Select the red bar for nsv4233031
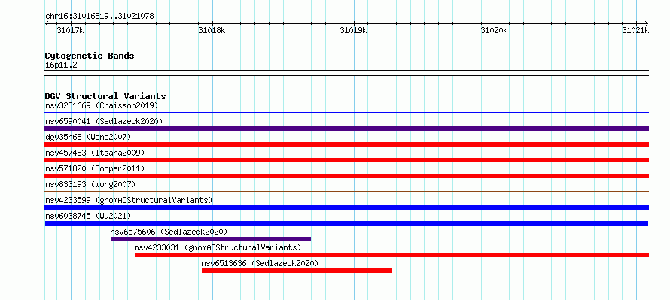This screenshot has width=670, height=300. pyautogui.click(x=391, y=255)
